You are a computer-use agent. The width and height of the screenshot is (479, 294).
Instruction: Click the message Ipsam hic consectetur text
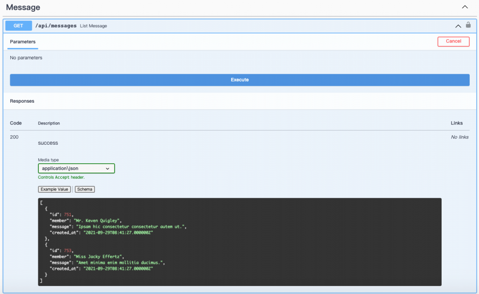tap(131, 227)
